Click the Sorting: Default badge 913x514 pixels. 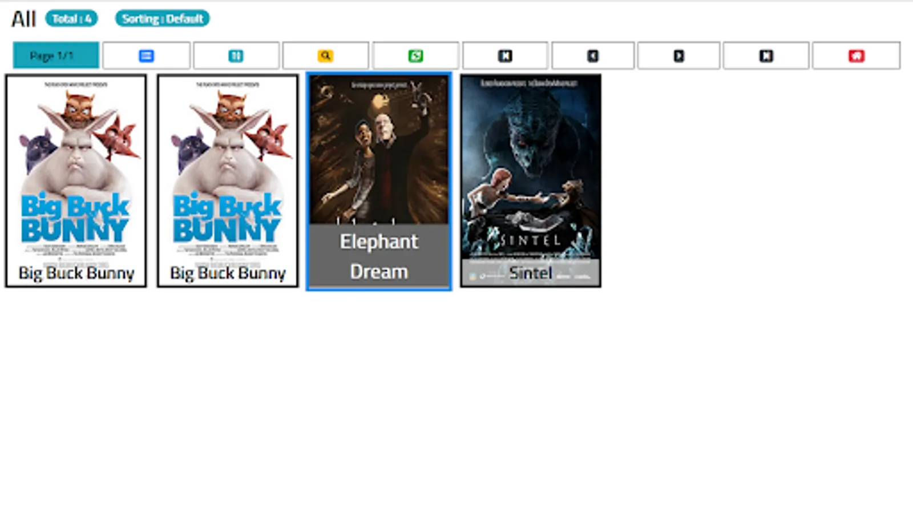pyautogui.click(x=163, y=19)
